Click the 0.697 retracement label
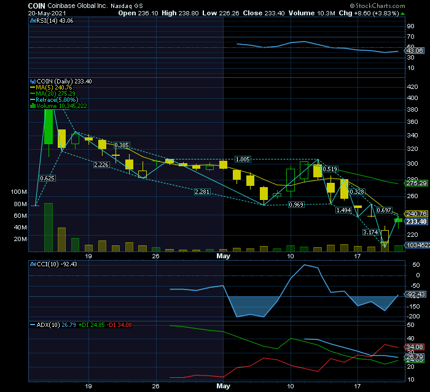 pos(384,210)
